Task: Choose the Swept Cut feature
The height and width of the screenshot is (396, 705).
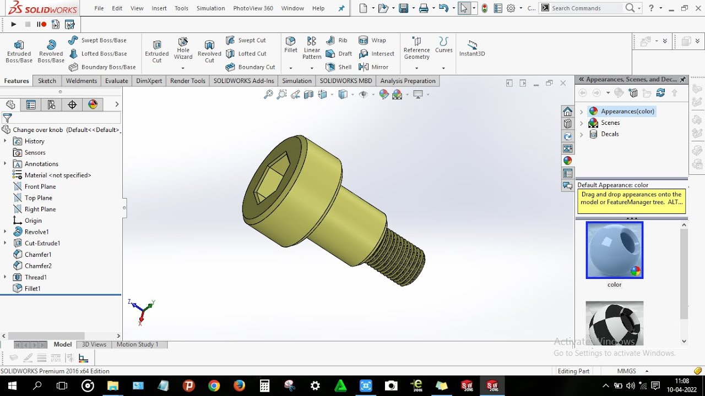Action: pos(246,40)
